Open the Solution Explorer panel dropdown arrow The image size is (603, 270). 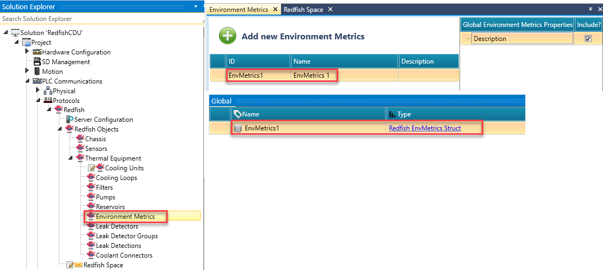(x=195, y=6)
